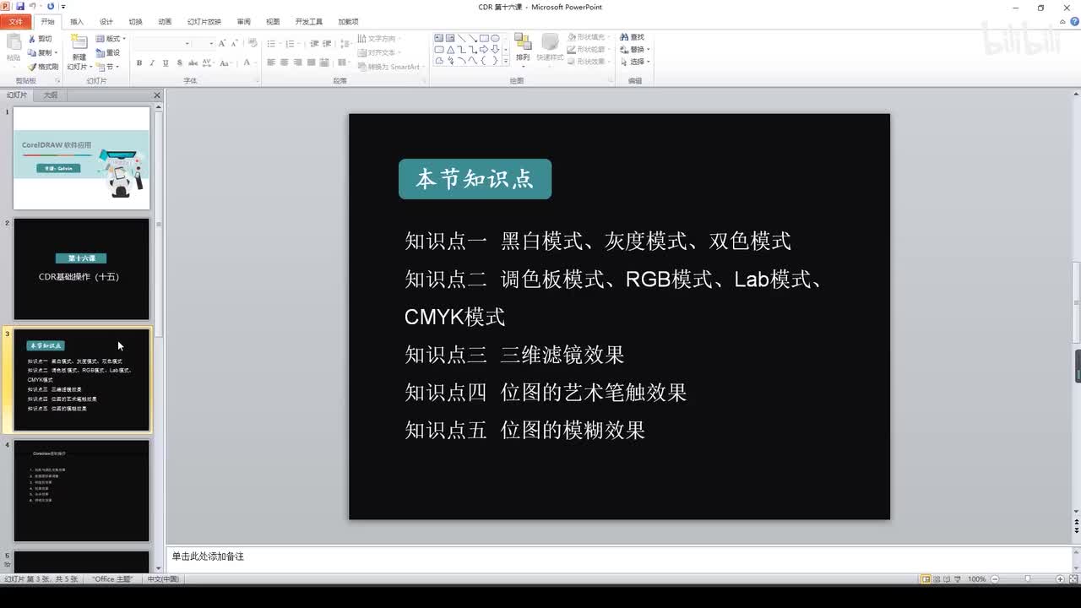Image resolution: width=1081 pixels, height=608 pixels.
Task: Click the Copy (复制) button
Action: click(41, 52)
